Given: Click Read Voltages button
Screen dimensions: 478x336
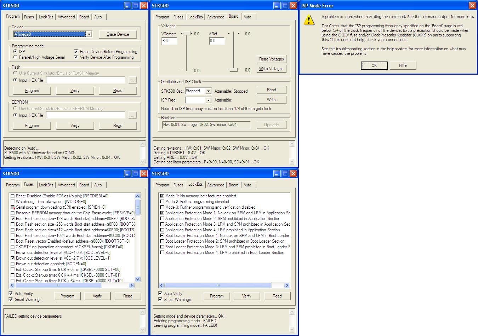Looking at the screenshot, I should click(x=271, y=59).
